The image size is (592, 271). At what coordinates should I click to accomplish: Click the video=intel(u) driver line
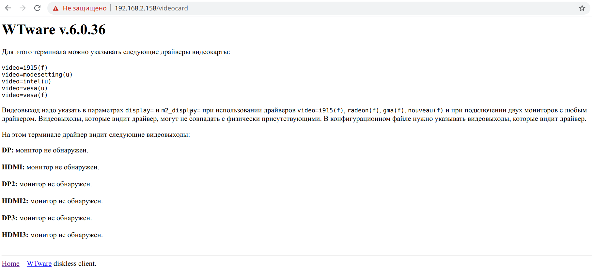(26, 81)
